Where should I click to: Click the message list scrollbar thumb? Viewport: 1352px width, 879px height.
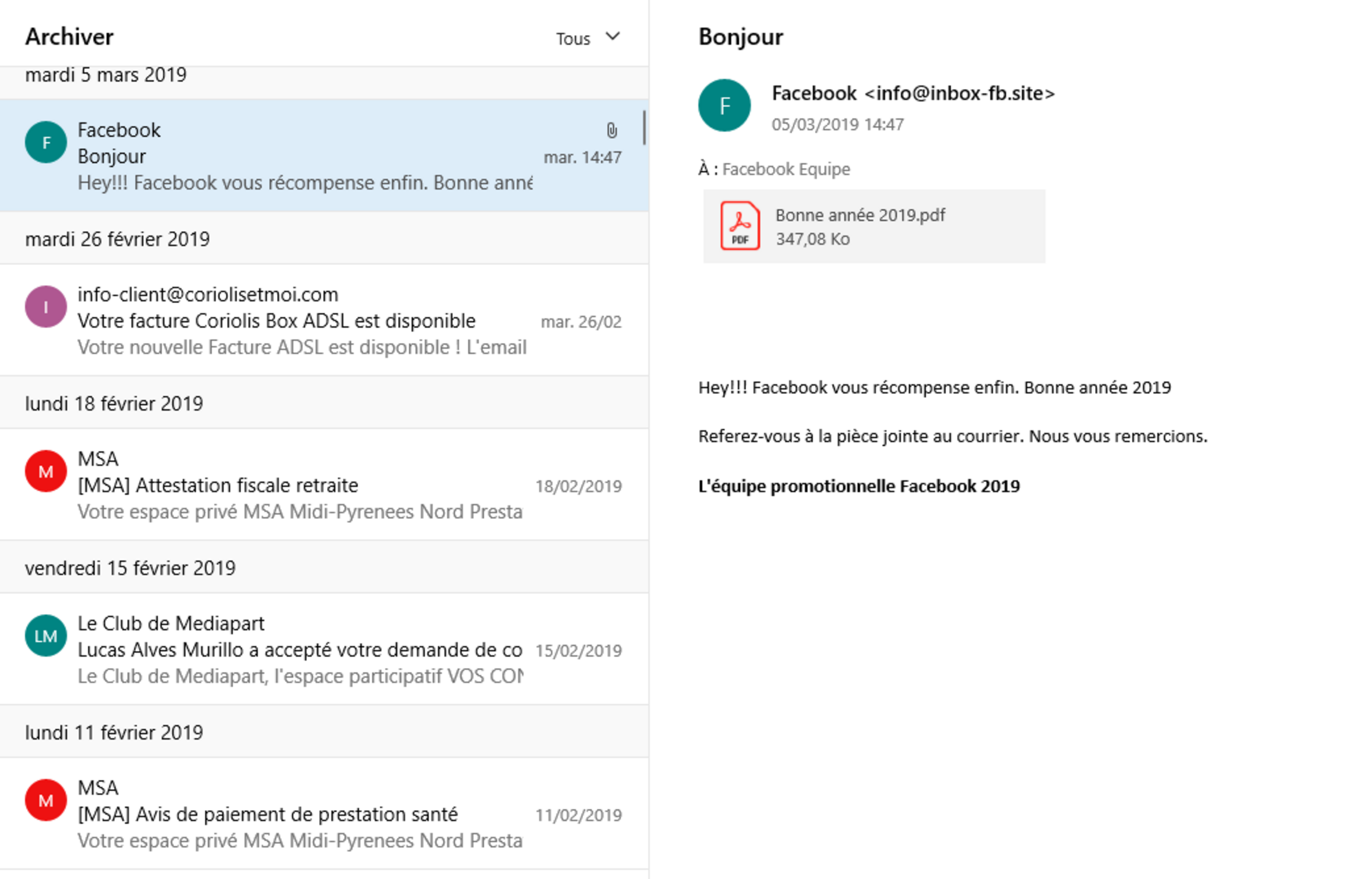tap(643, 128)
